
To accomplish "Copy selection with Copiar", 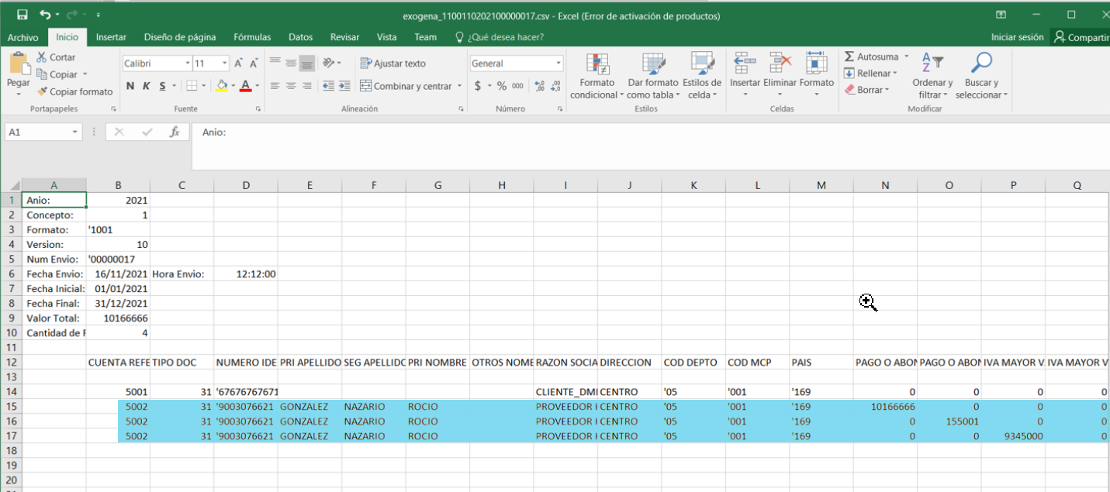I will [x=57, y=74].
